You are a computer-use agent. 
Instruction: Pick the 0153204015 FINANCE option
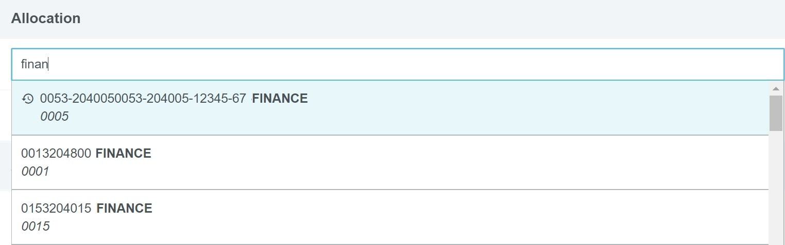389,217
